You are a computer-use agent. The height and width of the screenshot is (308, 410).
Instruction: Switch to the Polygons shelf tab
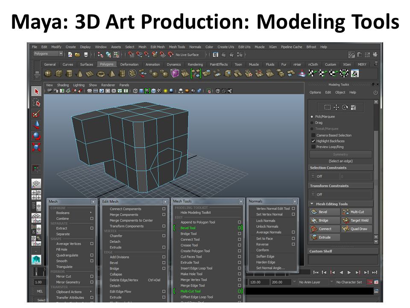(x=107, y=64)
